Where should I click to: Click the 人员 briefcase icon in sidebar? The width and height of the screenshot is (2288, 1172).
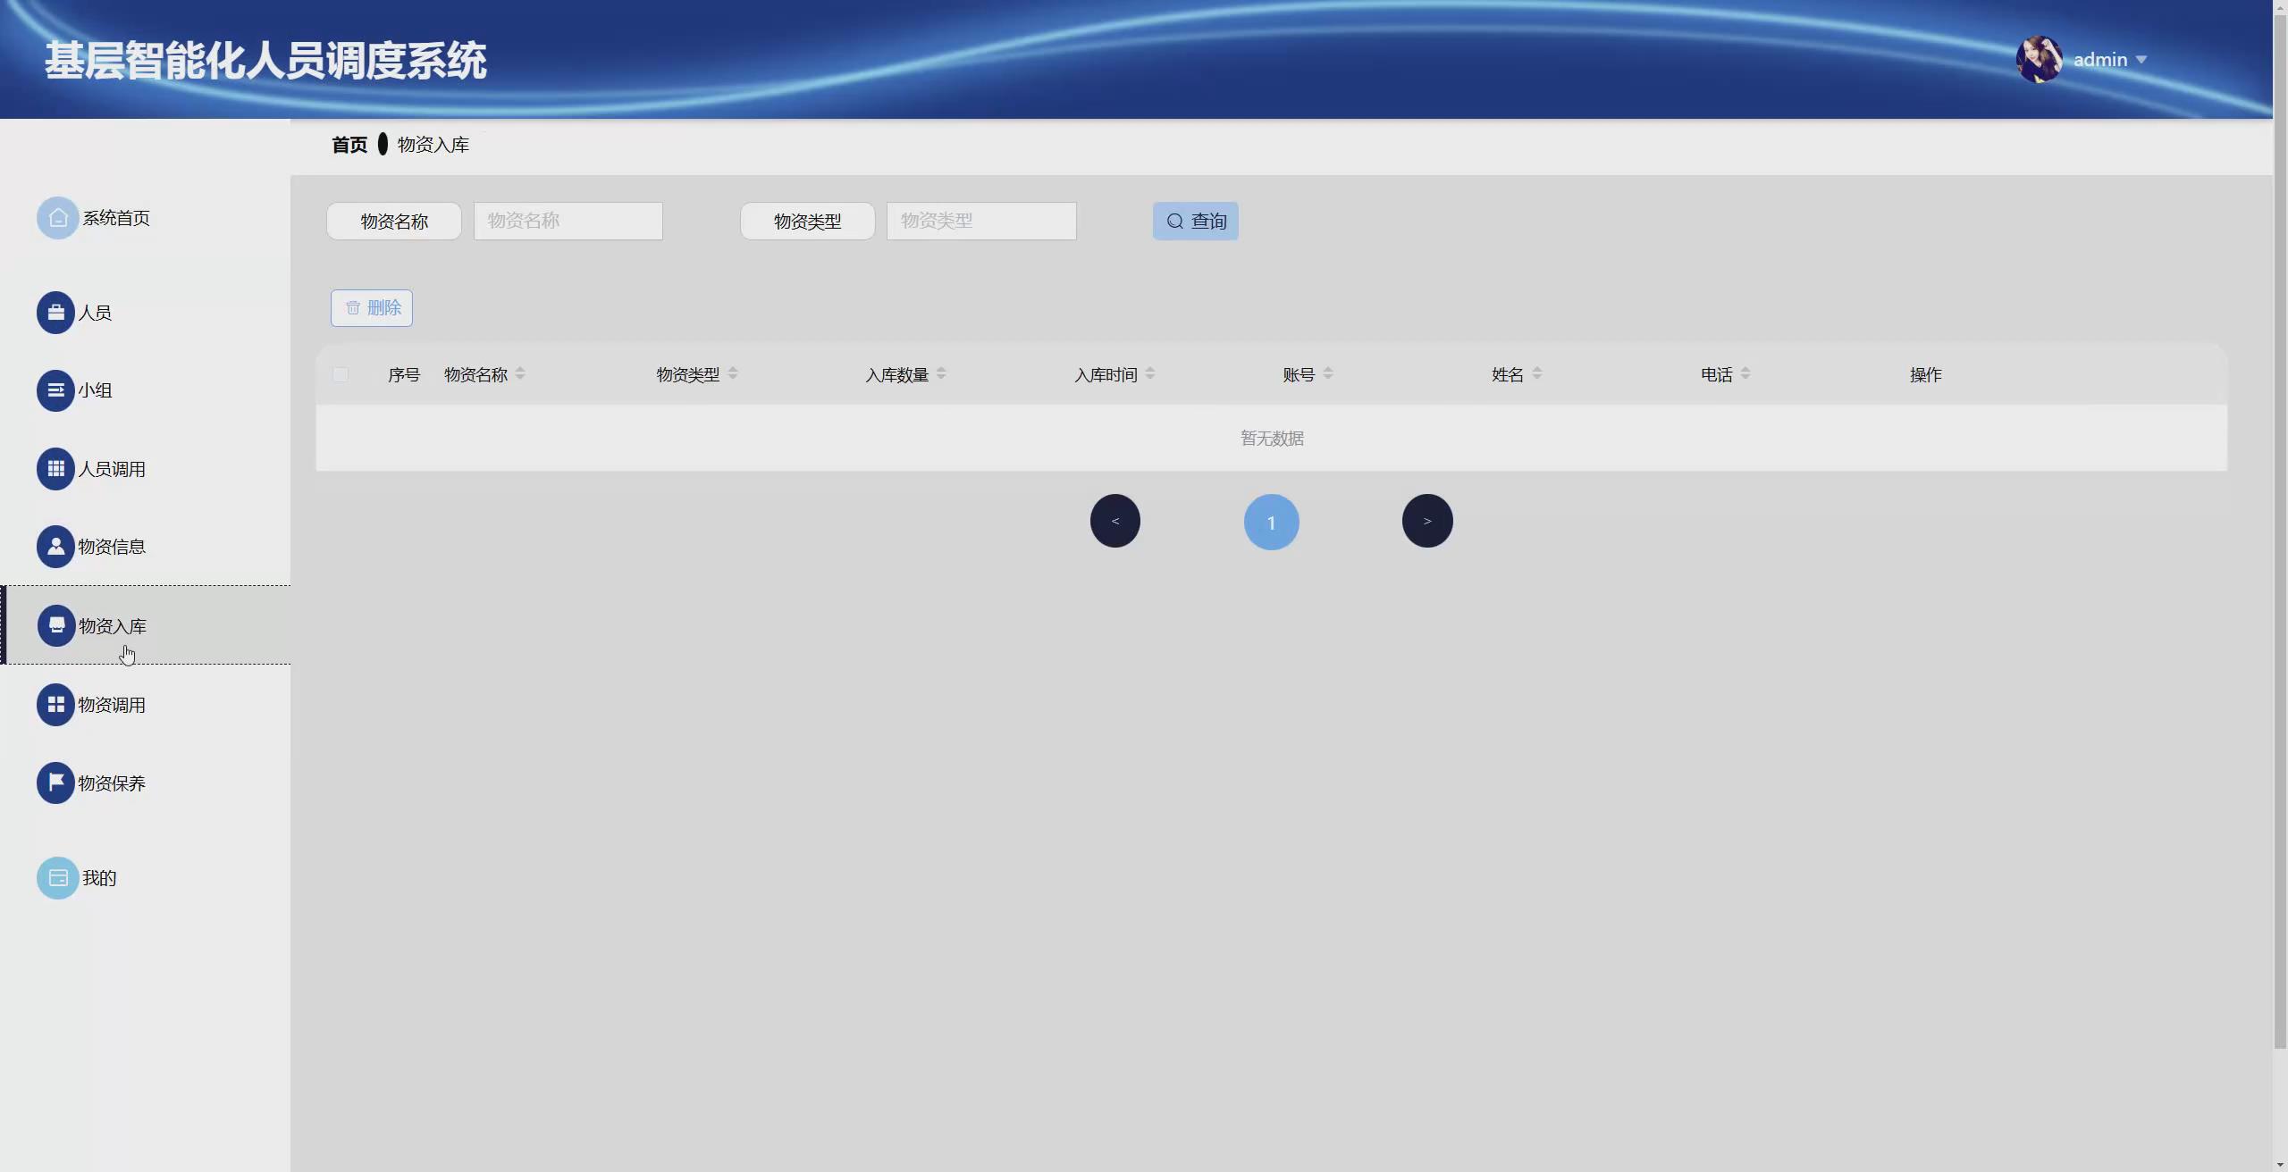click(55, 313)
